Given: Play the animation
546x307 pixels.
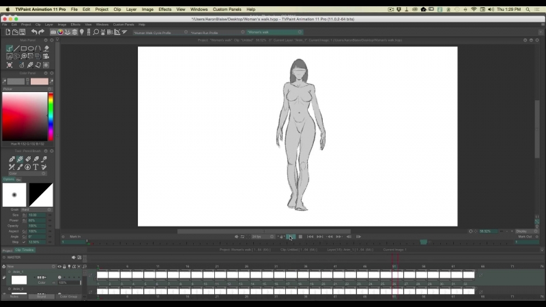Looking at the screenshot, I should pos(291,237).
